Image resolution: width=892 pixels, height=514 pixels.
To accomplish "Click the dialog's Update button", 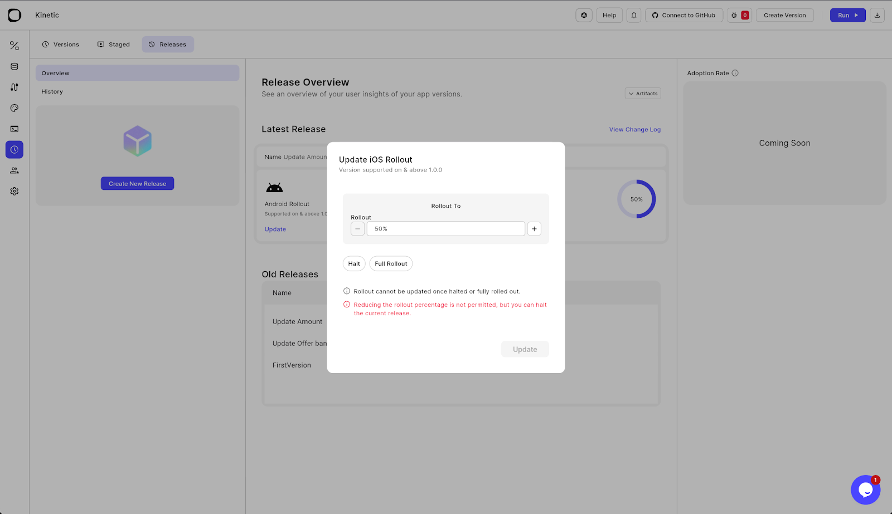I will click(525, 349).
